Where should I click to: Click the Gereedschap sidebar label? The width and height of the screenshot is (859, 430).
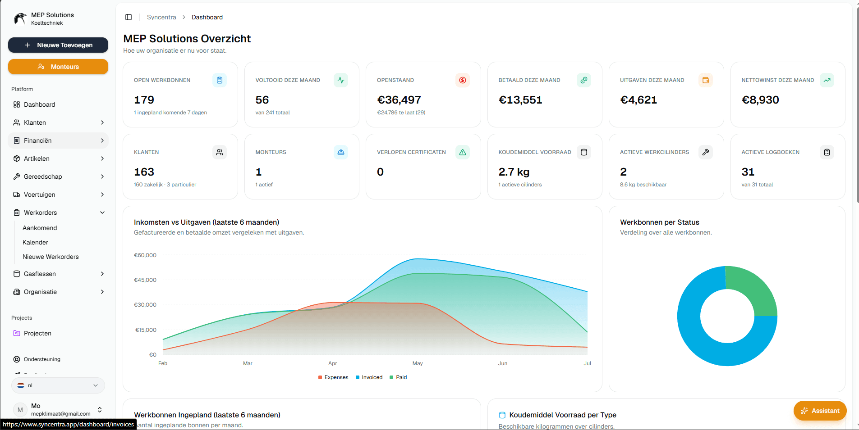(43, 177)
